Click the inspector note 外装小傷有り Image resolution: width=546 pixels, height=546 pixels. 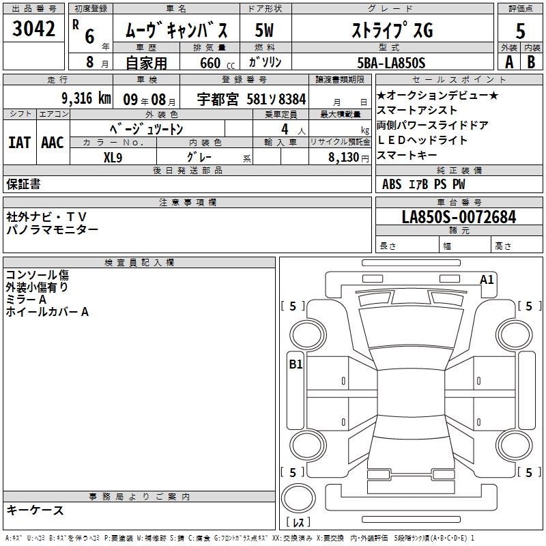[x=37, y=287]
